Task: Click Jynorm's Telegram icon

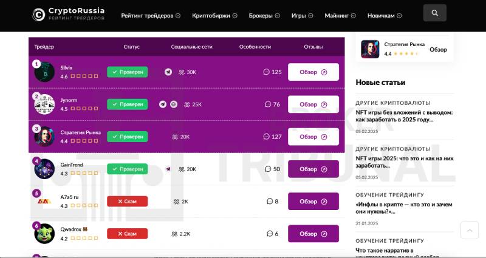Action: (163, 104)
